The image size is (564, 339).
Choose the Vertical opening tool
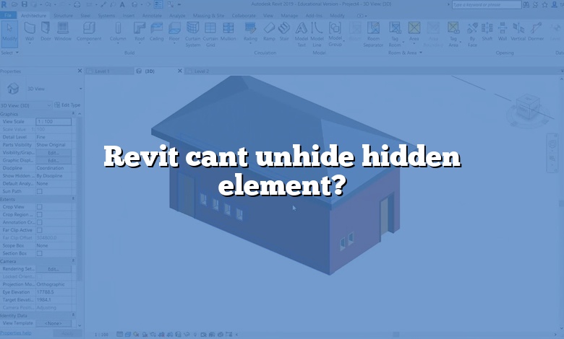[x=518, y=32]
